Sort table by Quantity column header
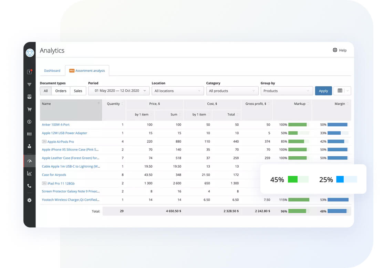 [x=114, y=104]
